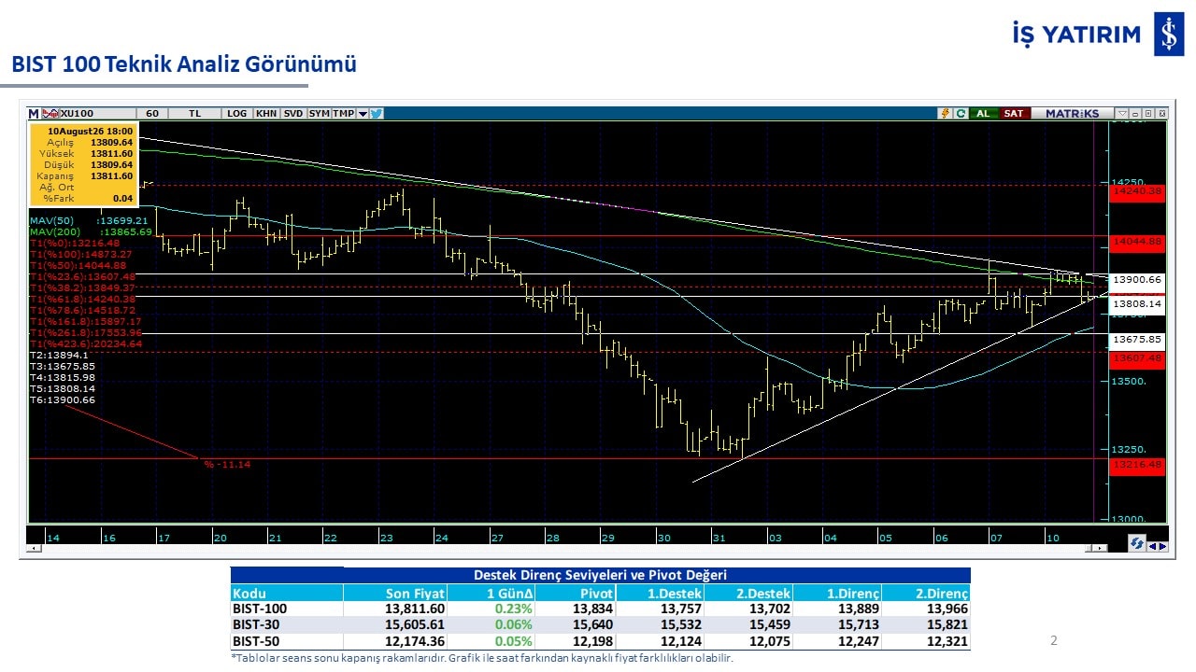Viewport: 1196px width, 672px height.
Task: Open the dropdown arrow next to TMP
Action: click(363, 113)
